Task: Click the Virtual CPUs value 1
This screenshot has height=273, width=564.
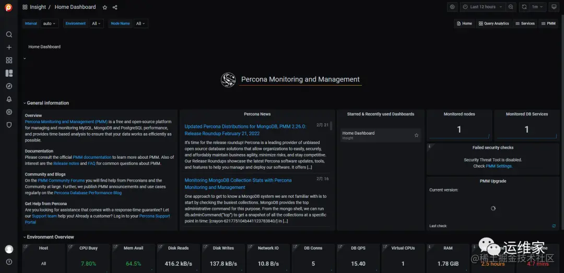Action: (x=403, y=264)
